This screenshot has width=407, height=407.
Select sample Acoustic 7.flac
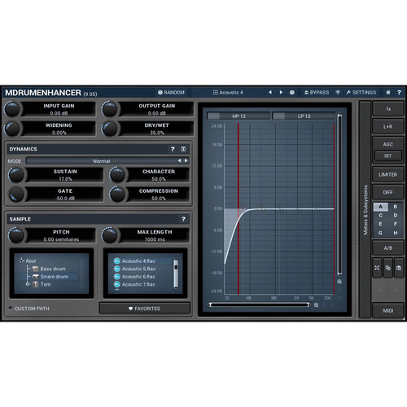[x=134, y=284]
